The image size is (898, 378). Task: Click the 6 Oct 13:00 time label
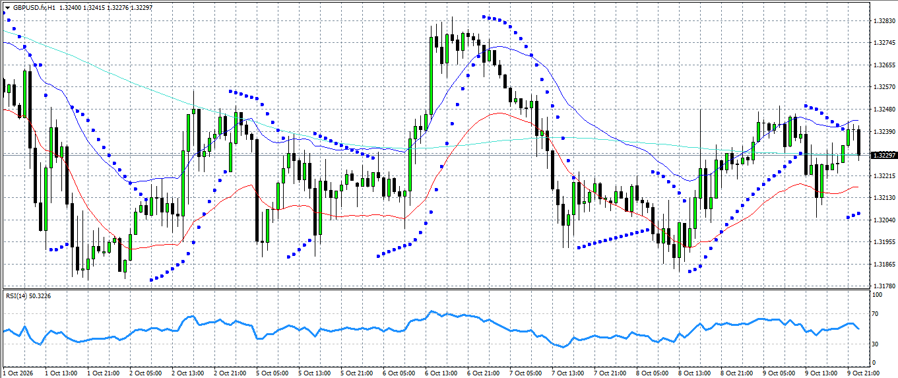pyautogui.click(x=441, y=373)
